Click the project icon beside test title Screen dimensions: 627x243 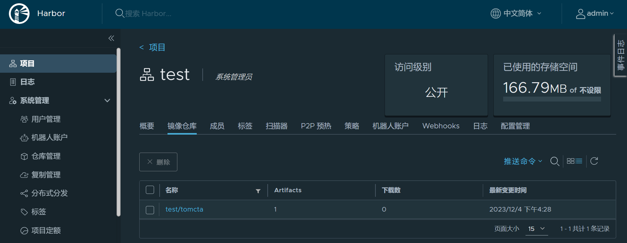(147, 75)
